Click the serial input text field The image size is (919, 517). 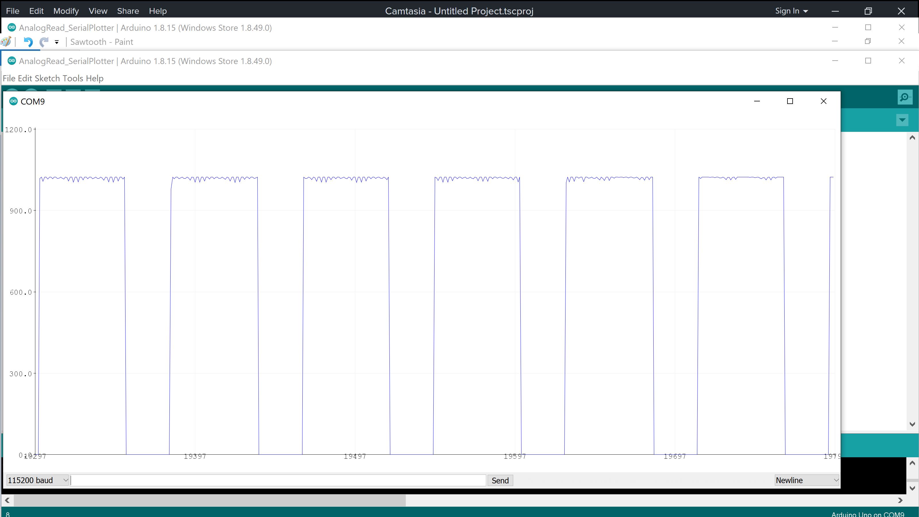click(x=278, y=480)
